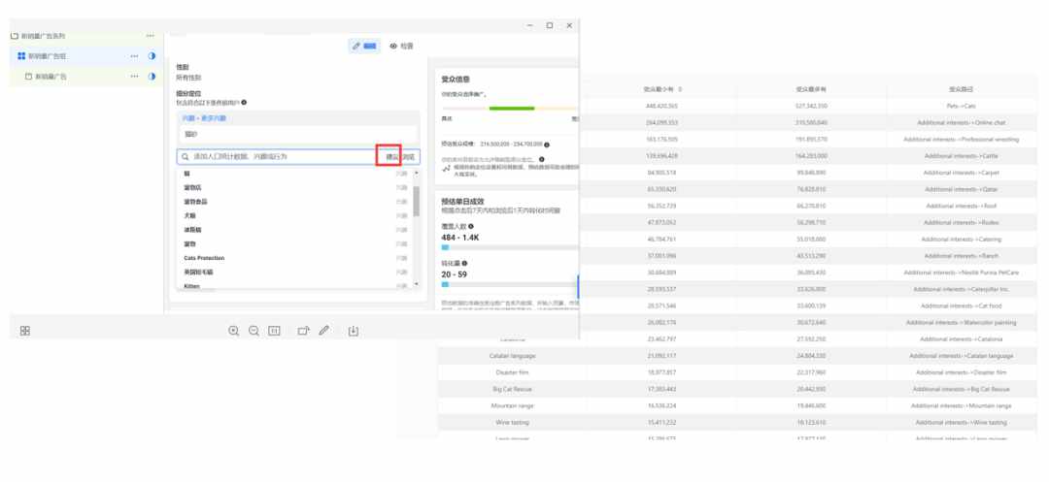The image size is (1049, 482).
Task: Click the Additional interests->Nestle Purina PetCare cell
Action: click(961, 273)
